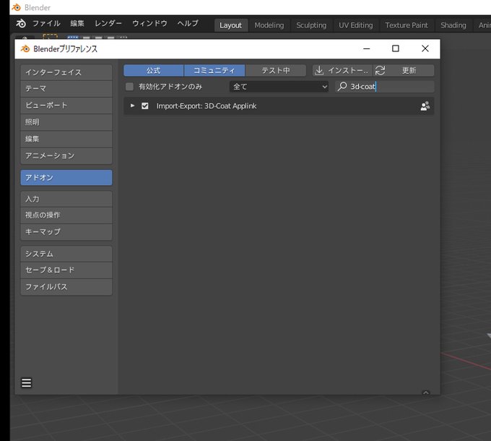491x441 pixels.
Task: Open the ヘルプ menu
Action: [x=188, y=24]
